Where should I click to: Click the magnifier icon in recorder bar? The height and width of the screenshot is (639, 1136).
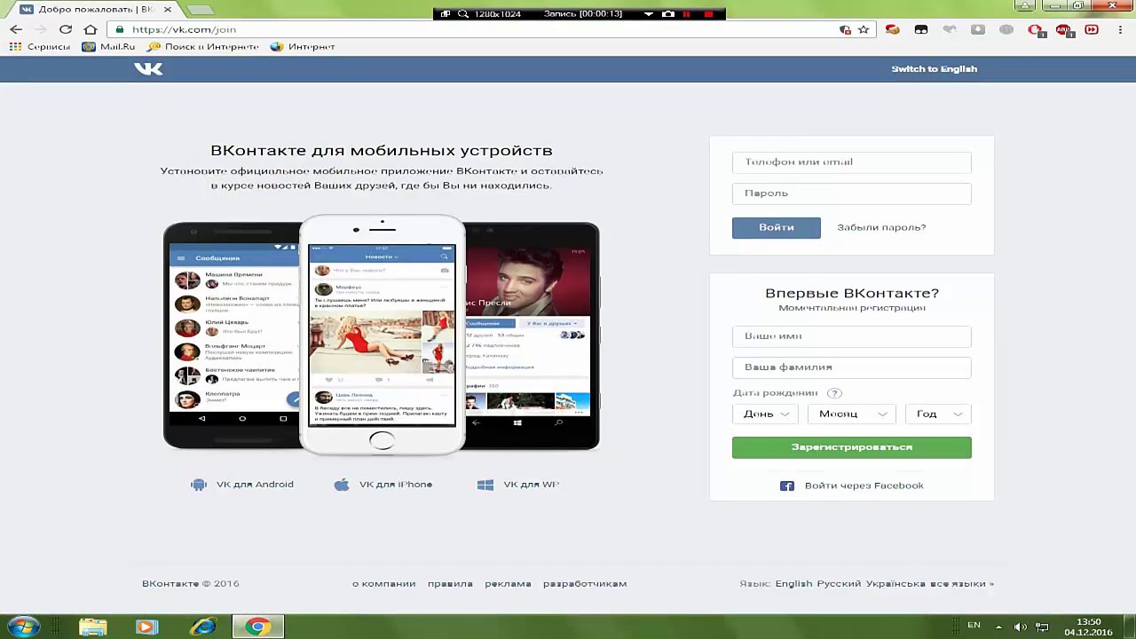click(x=463, y=14)
